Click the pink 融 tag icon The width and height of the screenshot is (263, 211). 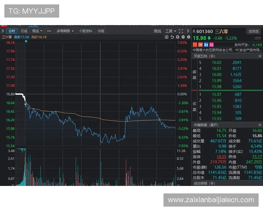tap(205, 44)
